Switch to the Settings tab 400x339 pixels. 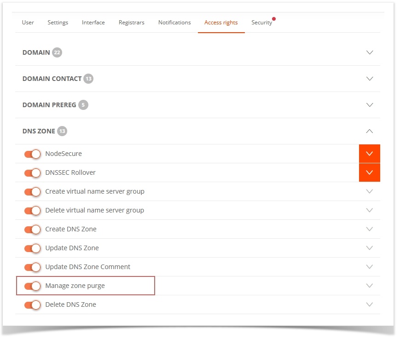[x=58, y=23]
